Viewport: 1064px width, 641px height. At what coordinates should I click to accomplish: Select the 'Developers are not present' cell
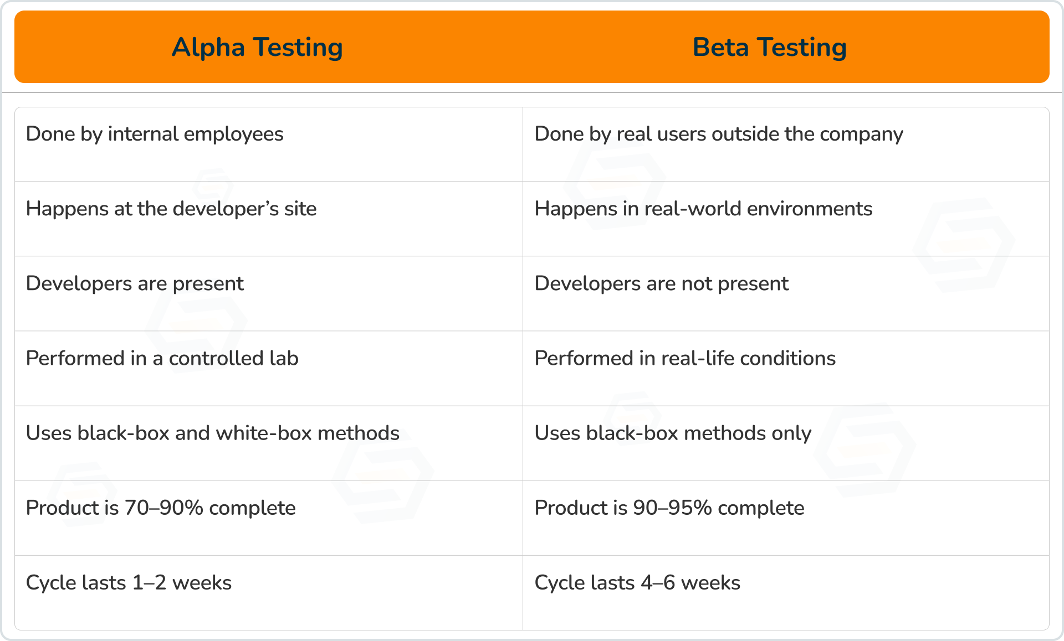[661, 283]
